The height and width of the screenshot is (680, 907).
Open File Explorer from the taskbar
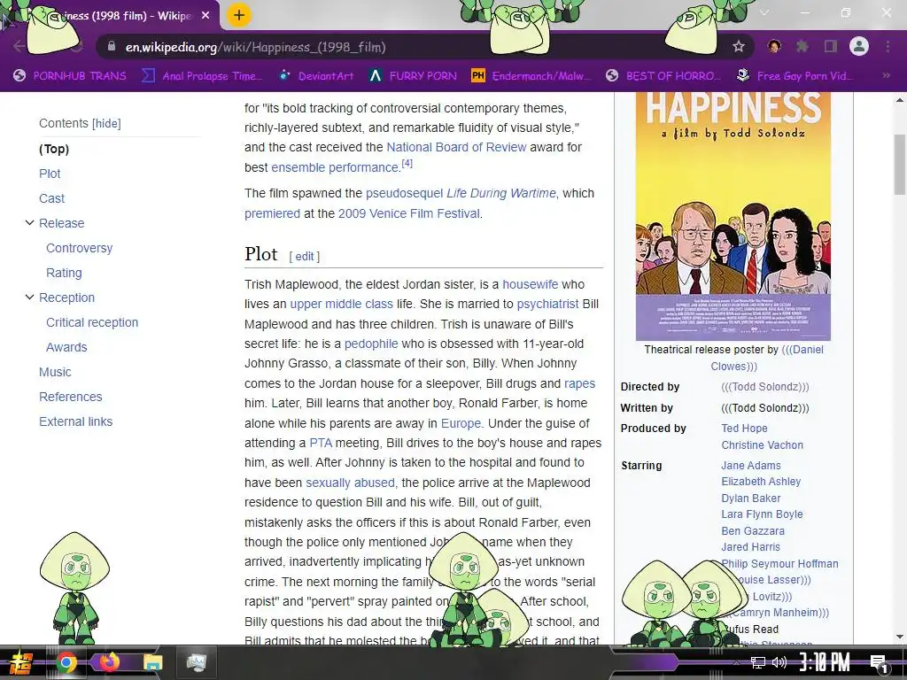[x=153, y=662]
